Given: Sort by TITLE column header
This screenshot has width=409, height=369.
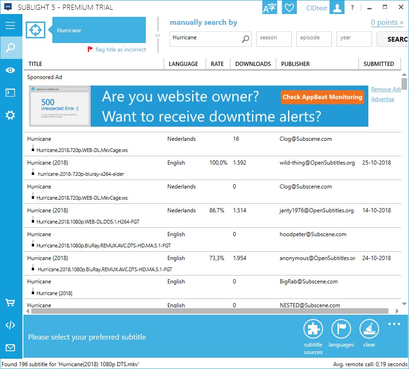Looking at the screenshot, I should (35, 64).
